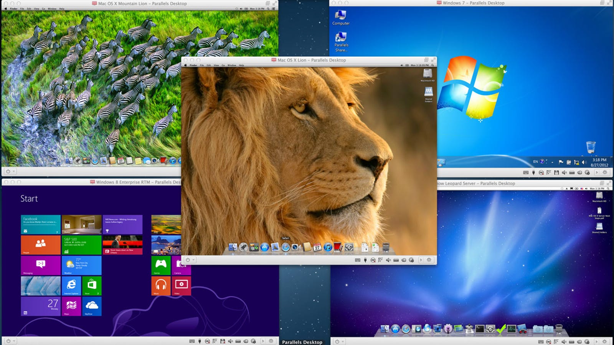Click volume icon in Windows 7 system tray

(584, 162)
